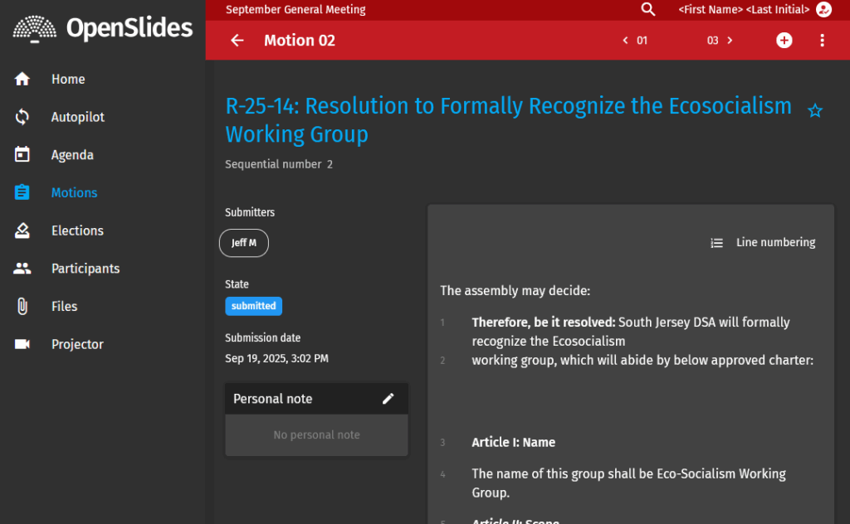The image size is (850, 524).
Task: Open Home in the sidebar
Action: tap(68, 80)
